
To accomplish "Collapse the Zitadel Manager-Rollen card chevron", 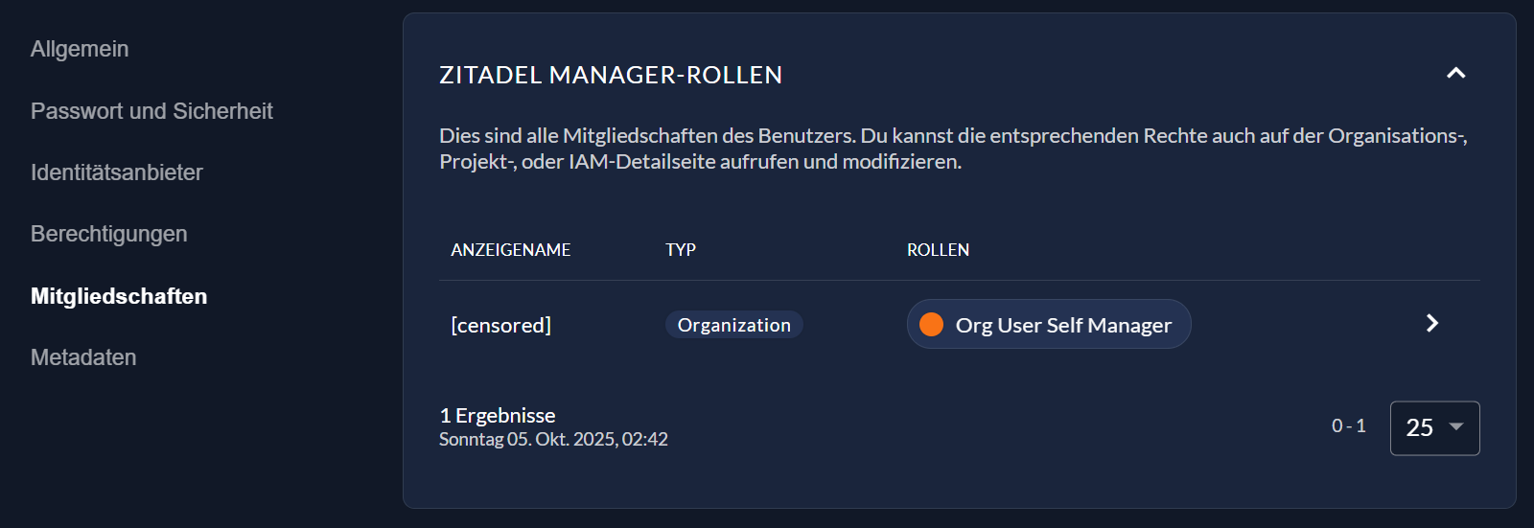I will (x=1455, y=74).
